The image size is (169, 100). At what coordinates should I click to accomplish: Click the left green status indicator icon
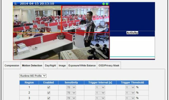[x=103, y=4]
